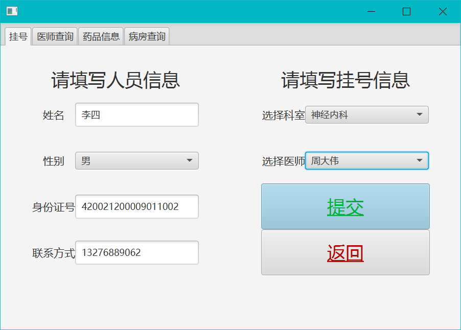Click the 请填写挂号信息 heading
The image size is (461, 330).
coord(345,80)
